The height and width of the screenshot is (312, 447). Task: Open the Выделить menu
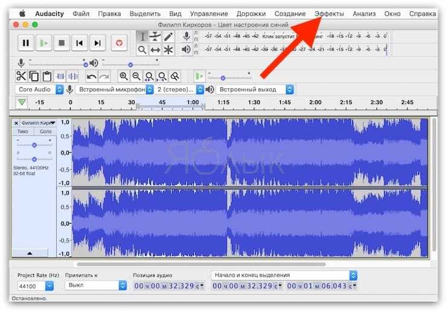tap(145, 14)
